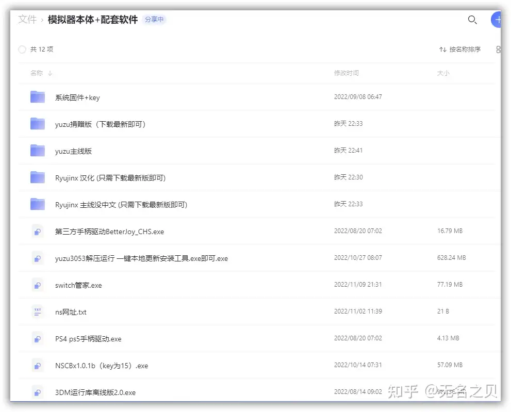511x412 pixels.
Task: Open the 系统固件+key folder icon
Action: [x=38, y=97]
